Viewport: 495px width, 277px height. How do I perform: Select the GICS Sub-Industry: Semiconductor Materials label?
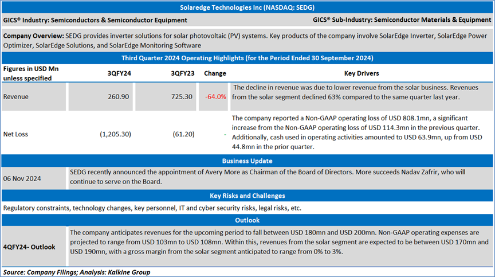(402, 20)
